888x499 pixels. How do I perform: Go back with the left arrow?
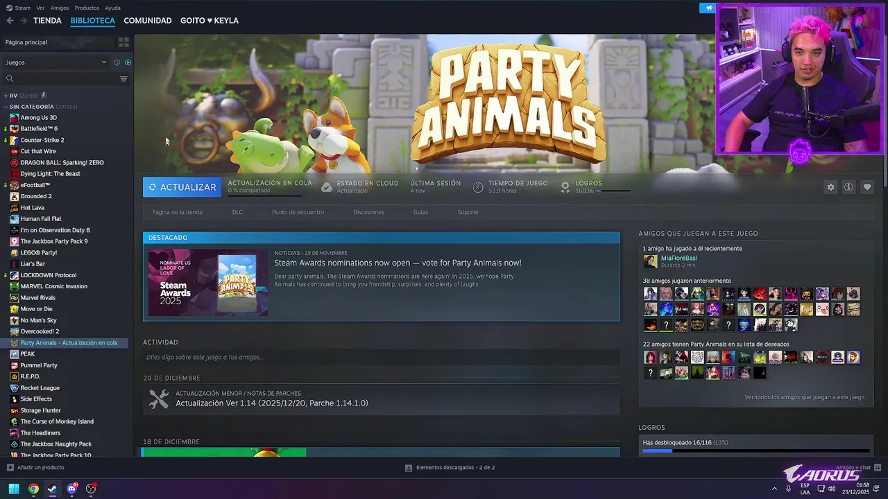(x=10, y=21)
